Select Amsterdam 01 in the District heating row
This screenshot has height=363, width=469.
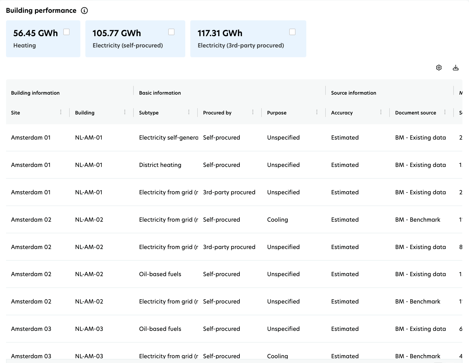pos(31,165)
